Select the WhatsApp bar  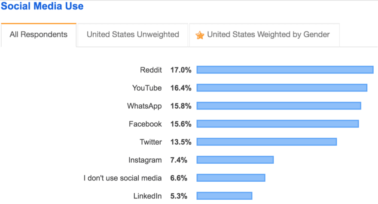coord(279,106)
